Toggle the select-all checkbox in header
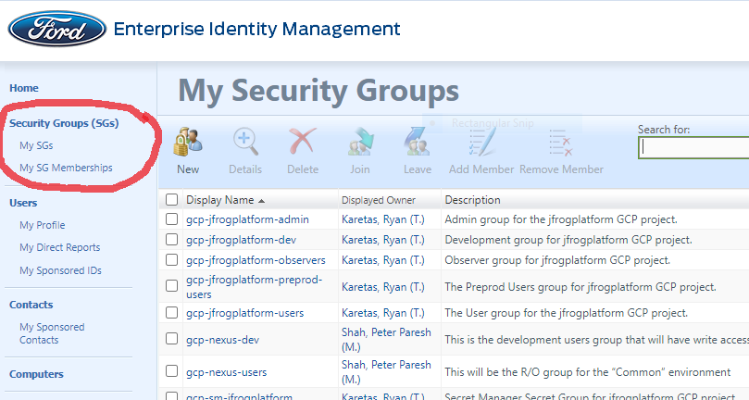 (171, 200)
